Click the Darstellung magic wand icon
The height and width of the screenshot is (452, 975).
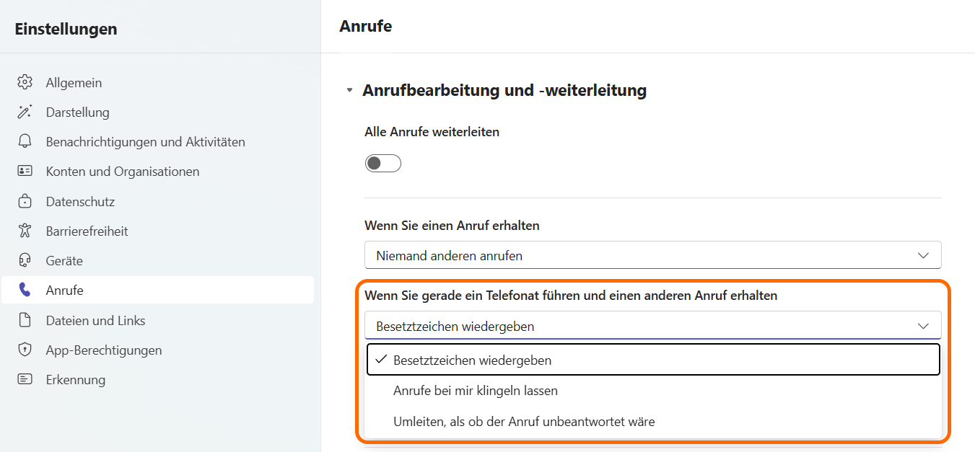[x=25, y=112]
